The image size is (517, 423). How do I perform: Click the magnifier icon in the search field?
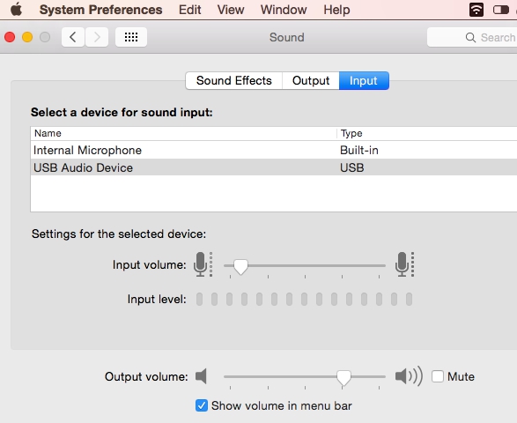470,38
